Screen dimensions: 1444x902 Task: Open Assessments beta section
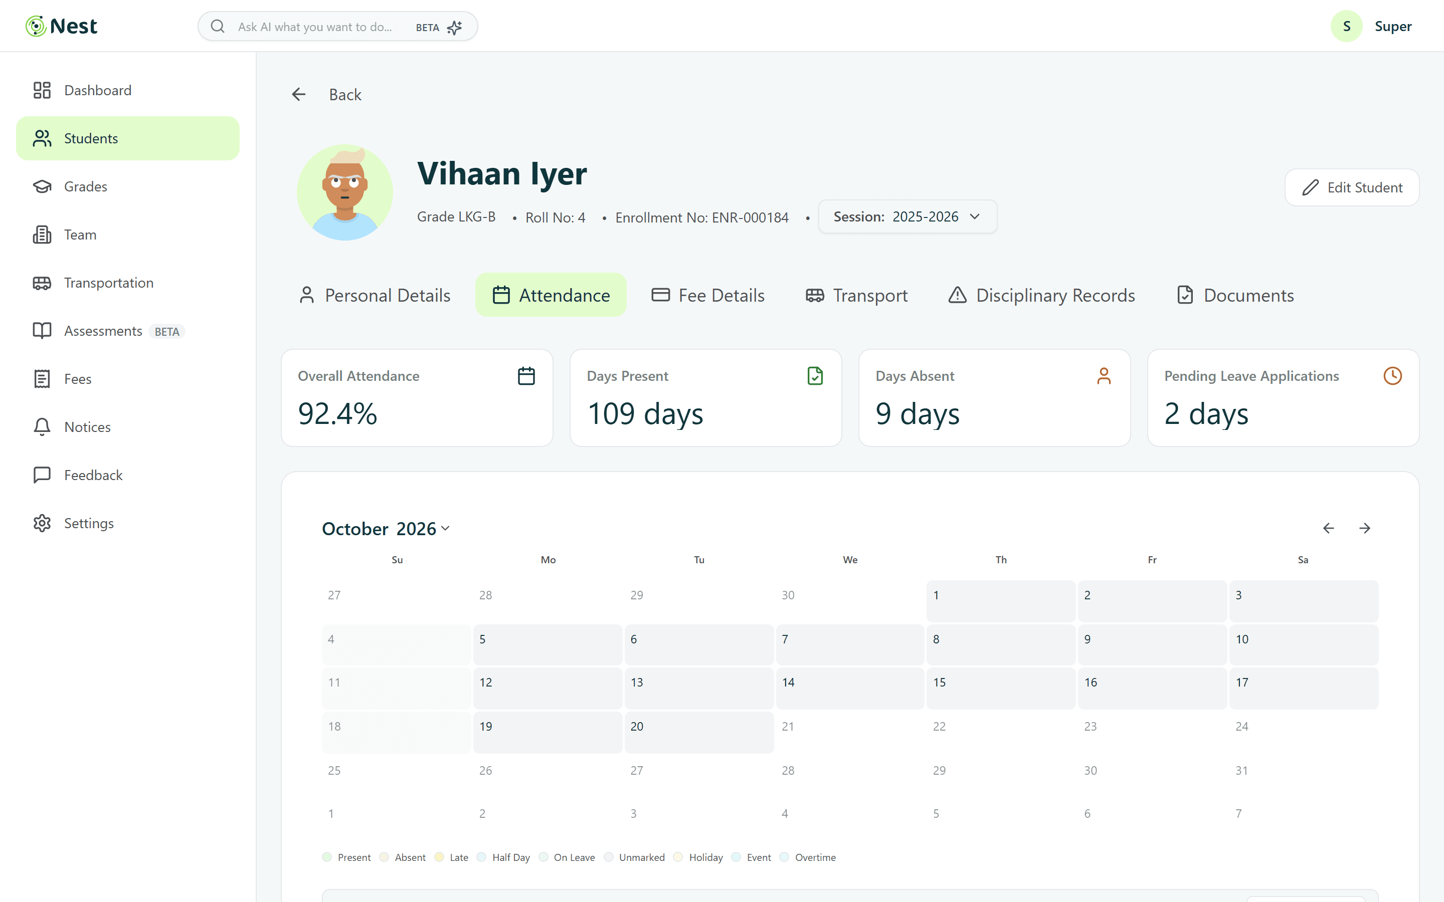tap(128, 331)
